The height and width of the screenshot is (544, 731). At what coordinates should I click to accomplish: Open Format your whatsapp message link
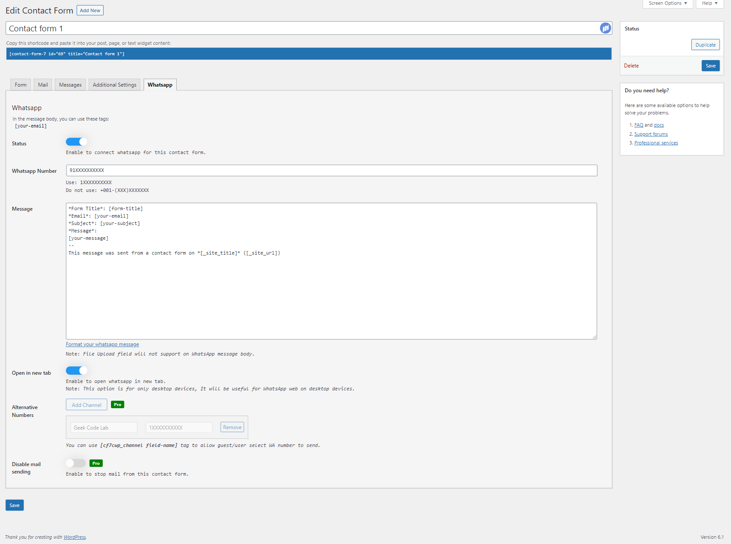[102, 344]
